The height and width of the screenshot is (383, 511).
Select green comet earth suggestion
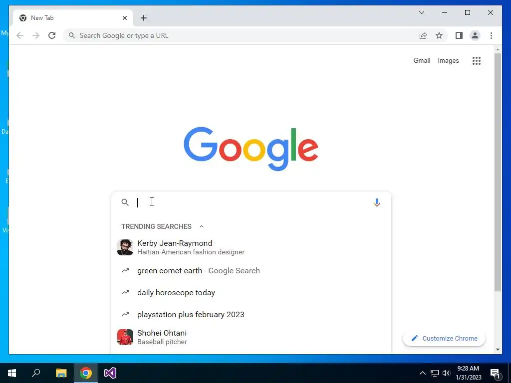[251, 271]
